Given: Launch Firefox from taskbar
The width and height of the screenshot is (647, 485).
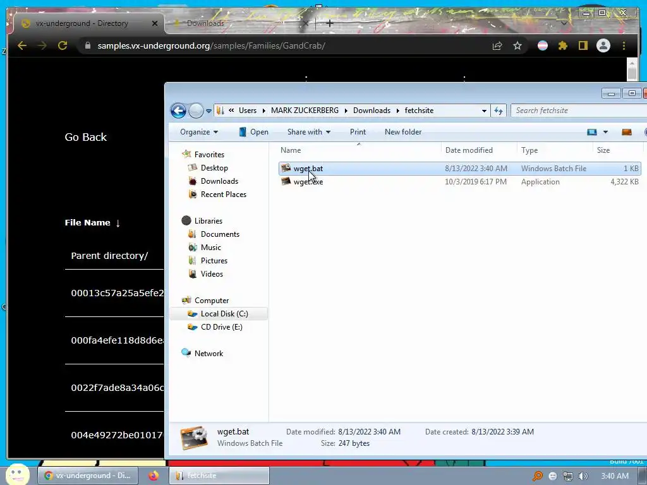Looking at the screenshot, I should tap(154, 476).
